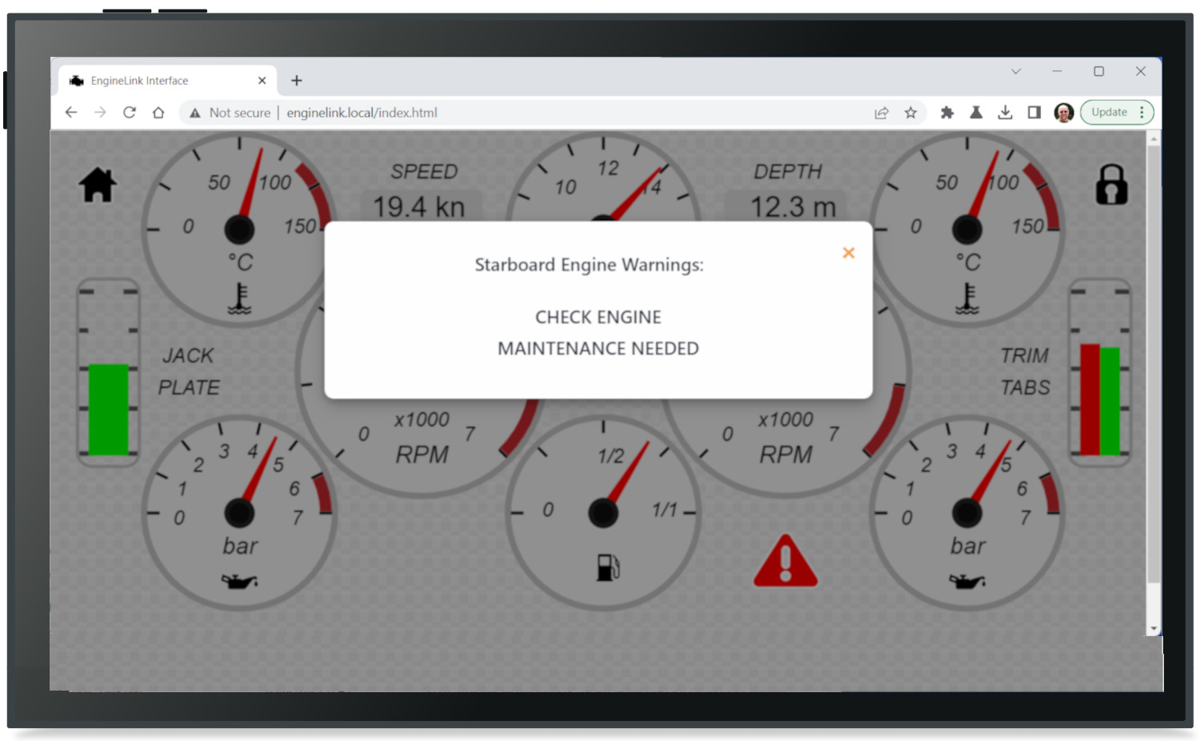Click the padlock lock icon

(1111, 185)
